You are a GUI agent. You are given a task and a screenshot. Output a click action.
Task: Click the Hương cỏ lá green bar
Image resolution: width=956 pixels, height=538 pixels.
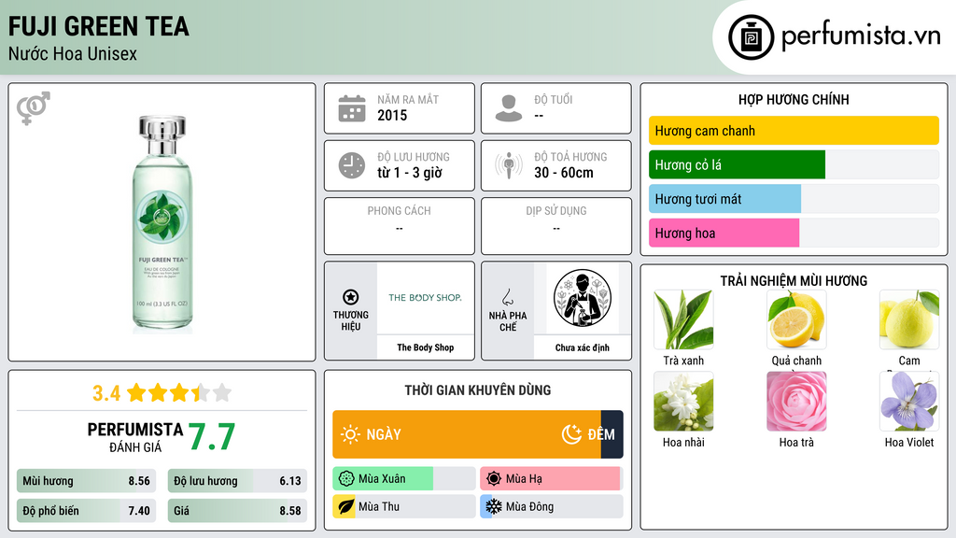coord(737,164)
